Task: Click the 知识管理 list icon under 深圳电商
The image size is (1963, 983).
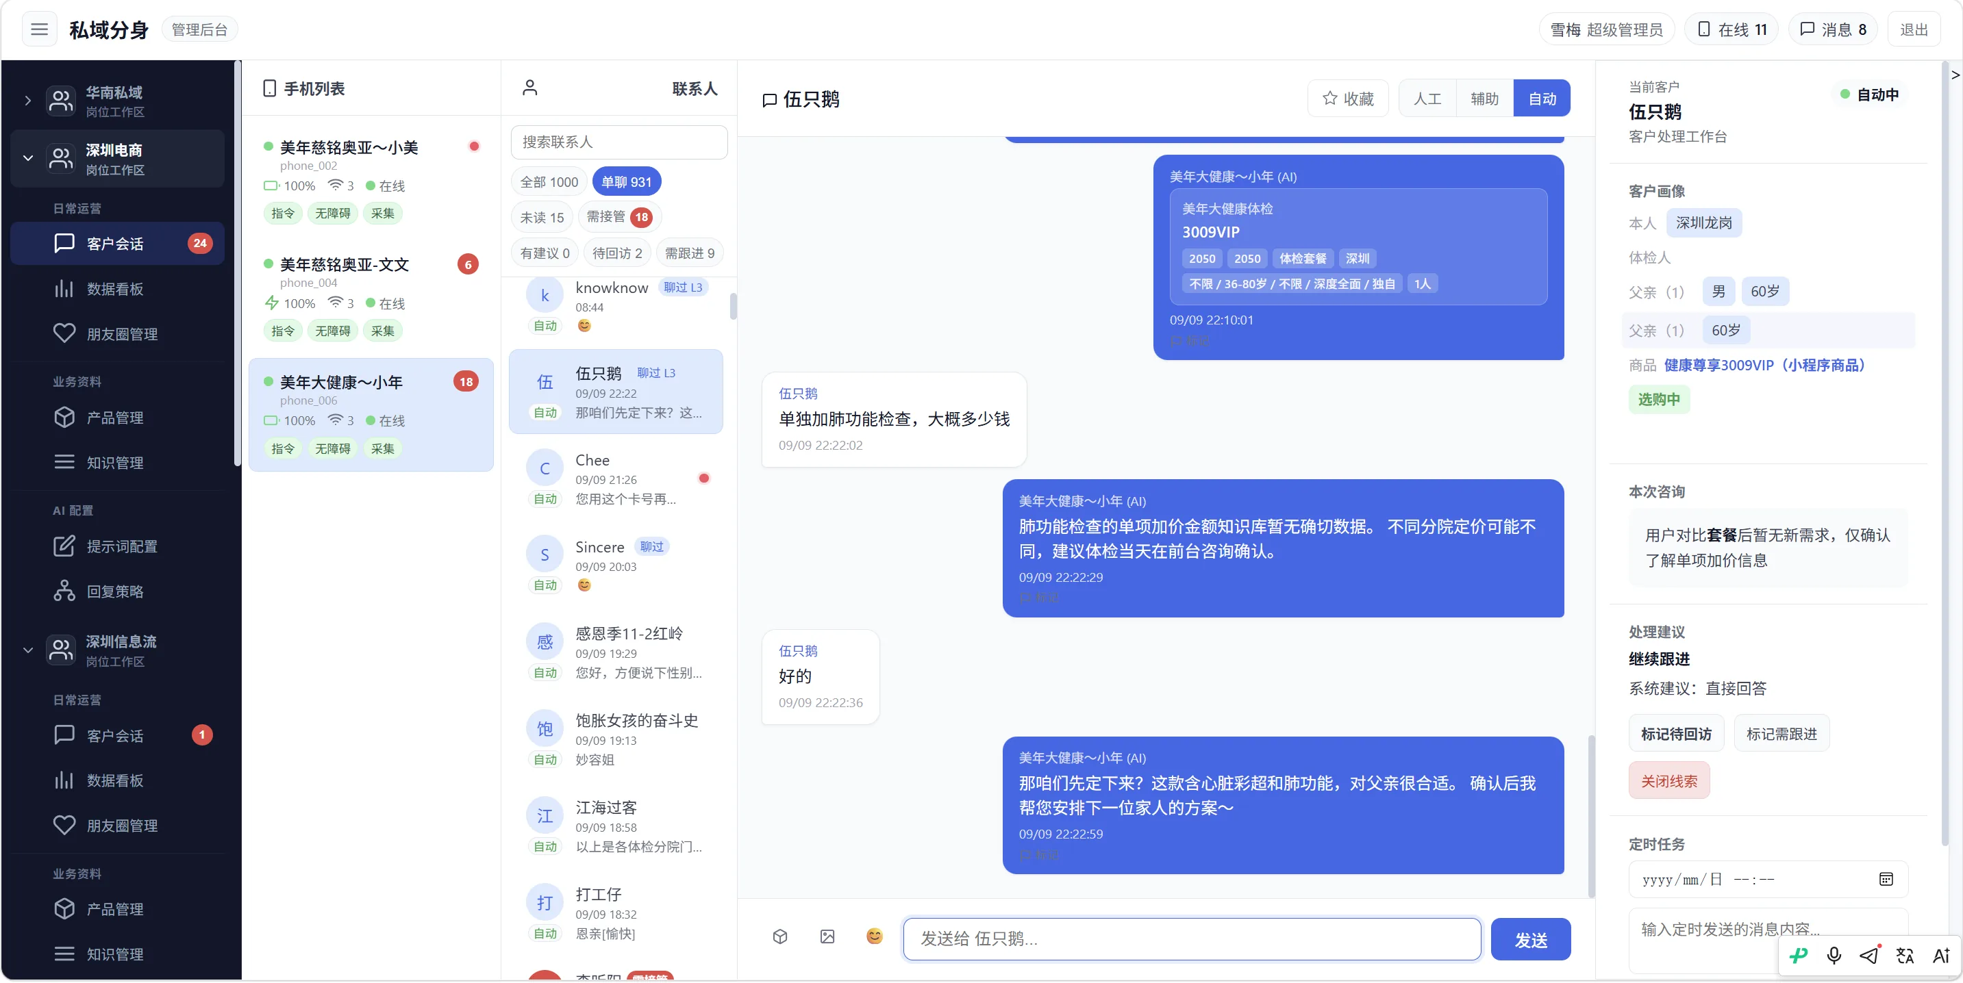Action: (x=64, y=462)
